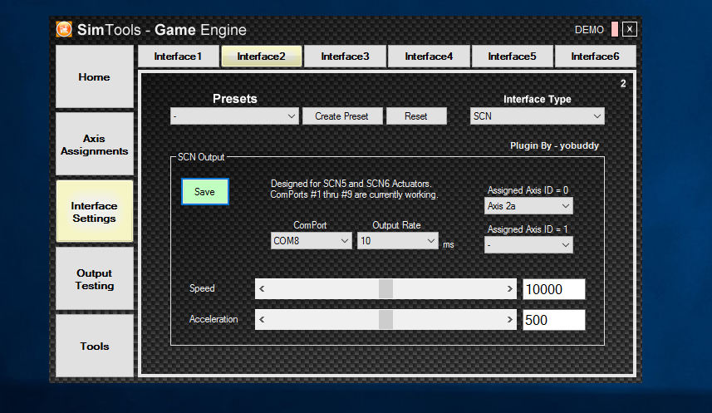Open the Output Testing section
This screenshot has width=712, height=413.
tap(95, 279)
